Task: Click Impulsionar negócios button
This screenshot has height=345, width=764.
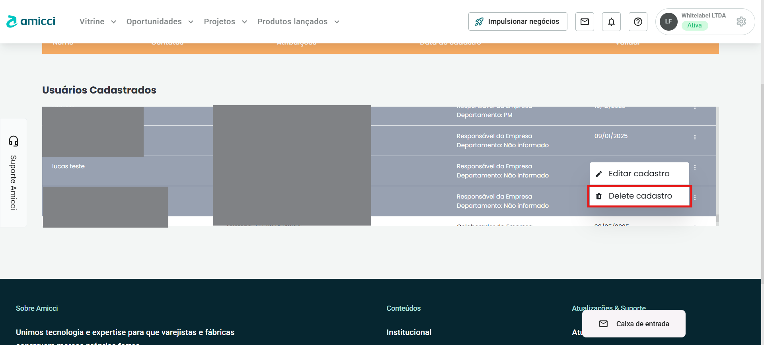Action: click(x=518, y=21)
